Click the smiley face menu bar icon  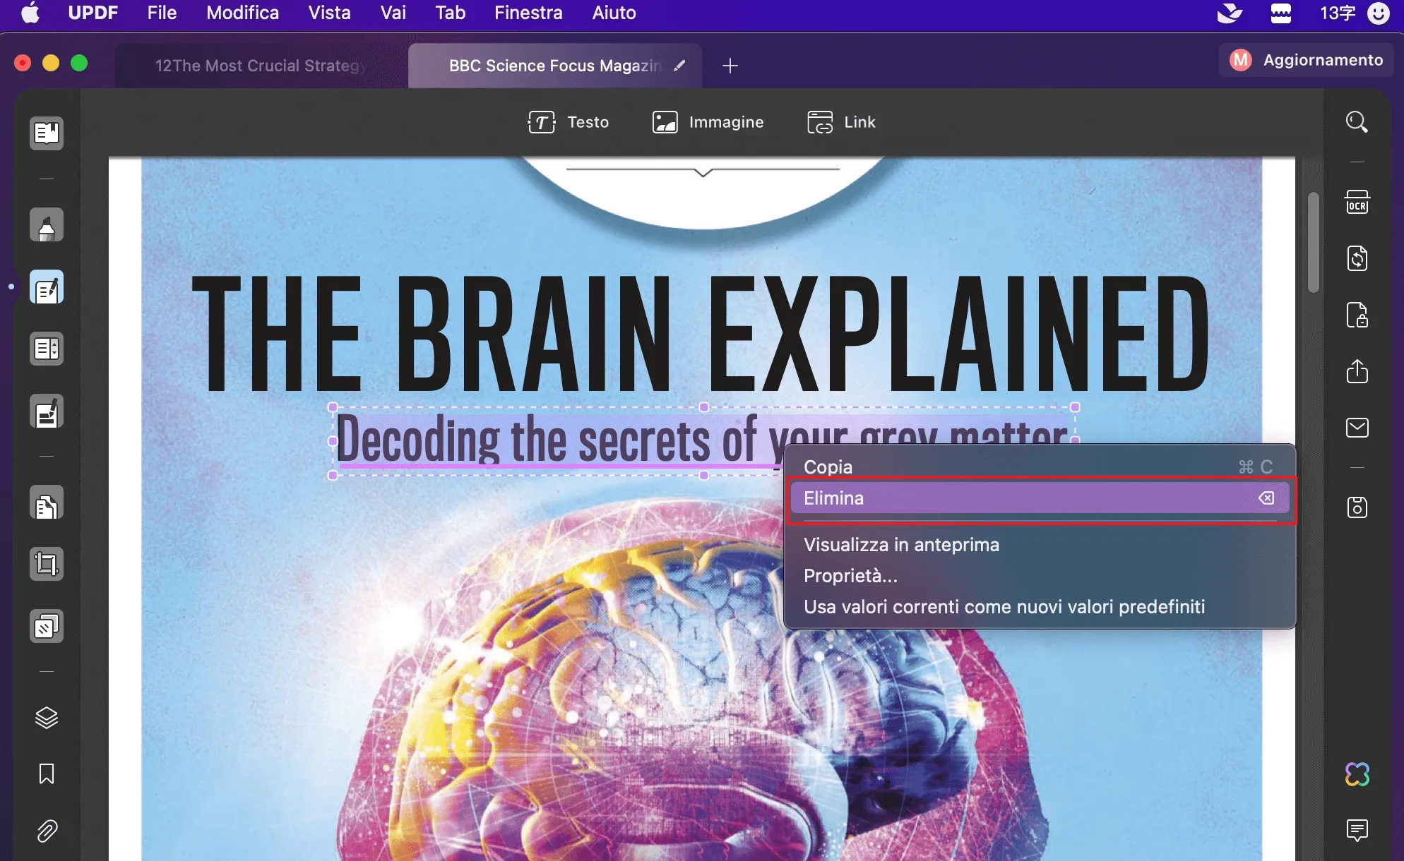pyautogui.click(x=1379, y=13)
